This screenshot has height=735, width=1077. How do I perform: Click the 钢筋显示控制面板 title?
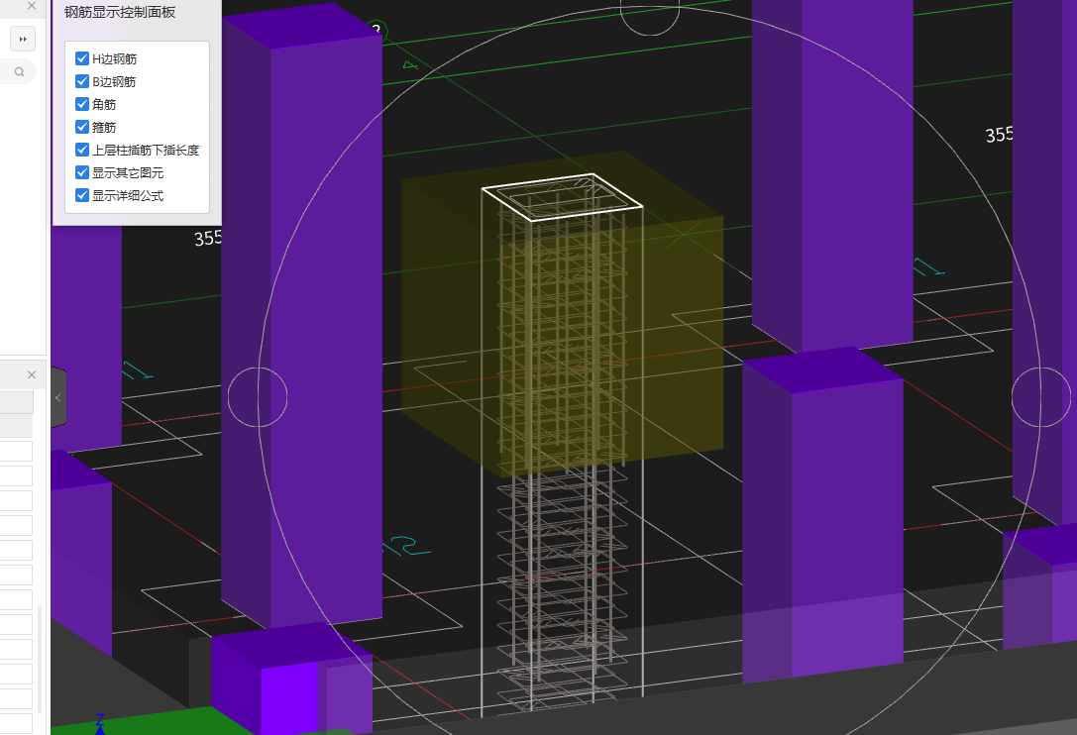coord(120,12)
